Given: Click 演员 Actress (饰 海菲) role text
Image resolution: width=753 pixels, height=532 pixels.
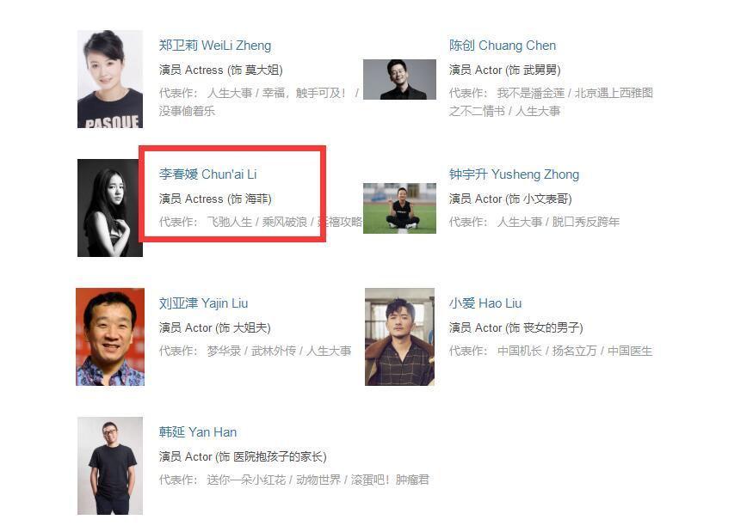Looking at the screenshot, I should (x=216, y=199).
